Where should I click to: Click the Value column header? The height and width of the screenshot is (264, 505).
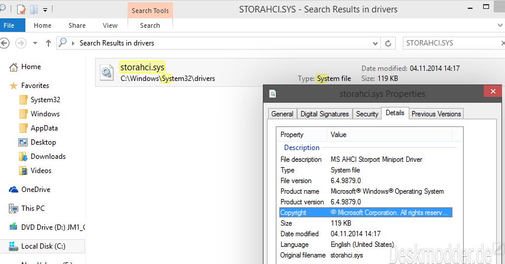[390, 135]
